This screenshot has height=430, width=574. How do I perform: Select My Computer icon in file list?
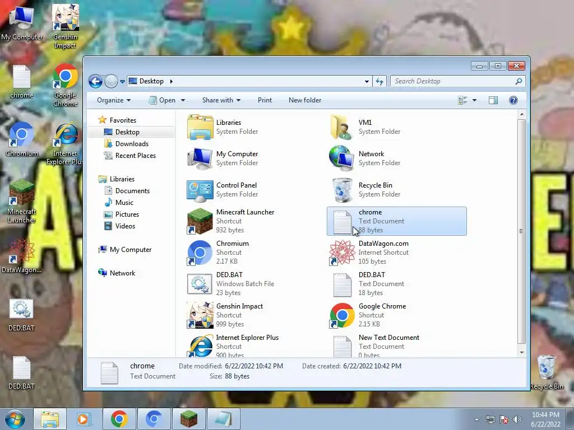pos(200,158)
